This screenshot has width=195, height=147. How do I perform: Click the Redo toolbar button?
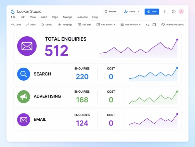31,25
